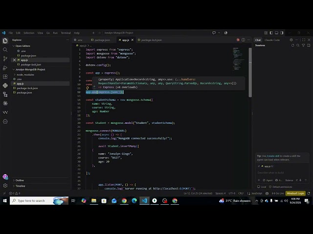Click the Describe what to build input
Viewport: 313px width, 234px height.
tap(282, 173)
